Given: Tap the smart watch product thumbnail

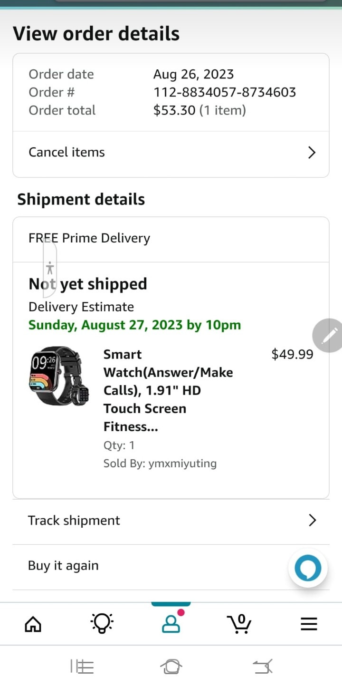Looking at the screenshot, I should coord(59,376).
